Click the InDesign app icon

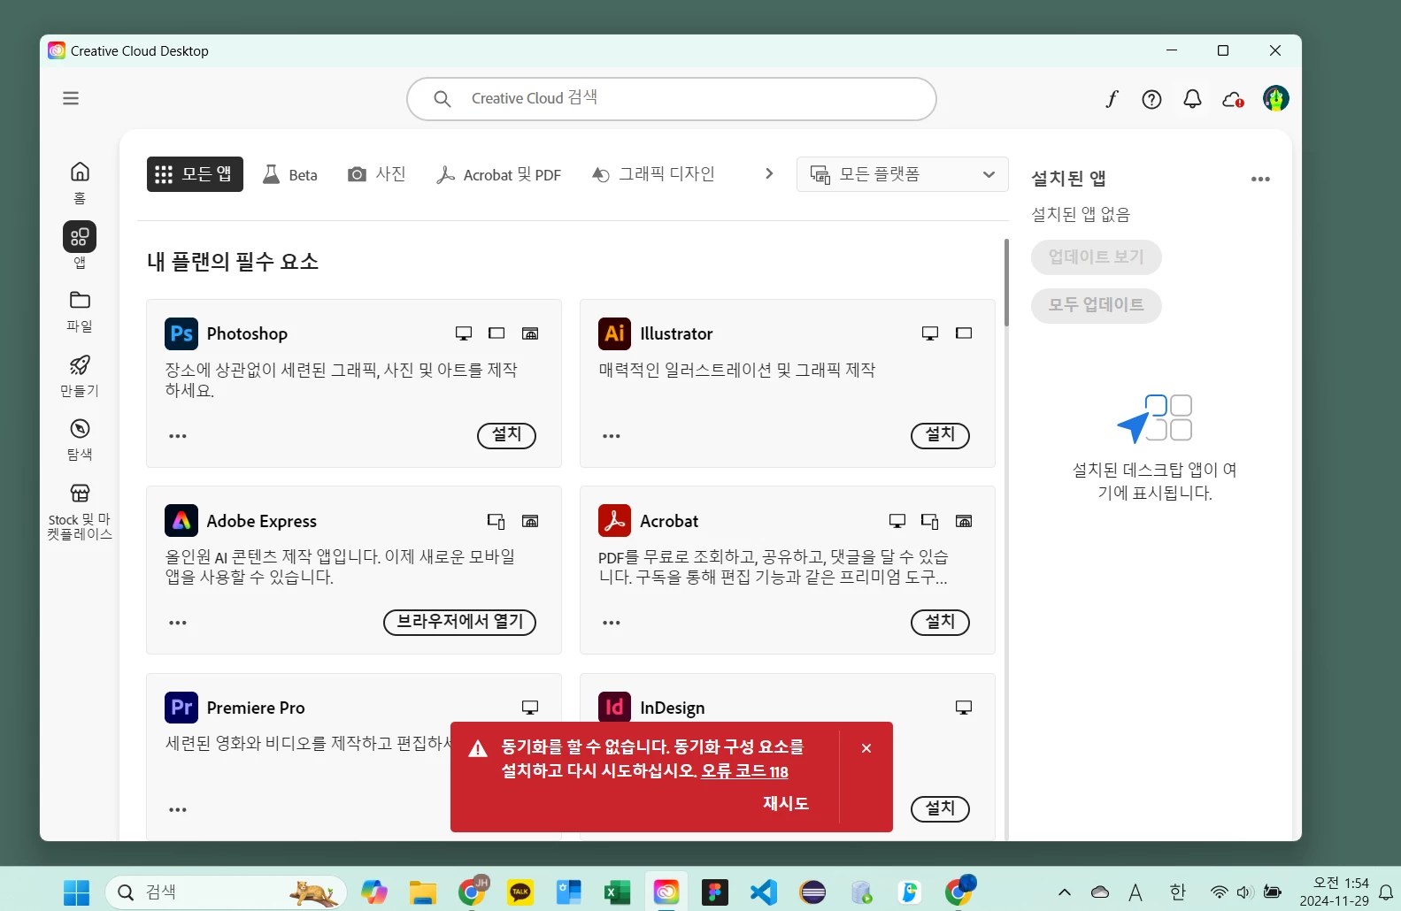614,708
